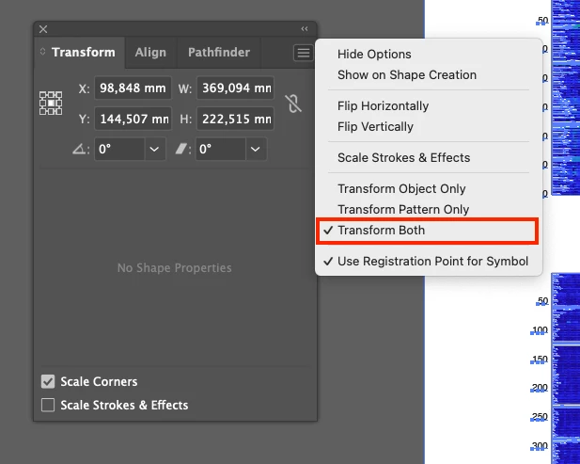This screenshot has height=464, width=580.
Task: Switch to the Align tab
Action: coord(150,52)
